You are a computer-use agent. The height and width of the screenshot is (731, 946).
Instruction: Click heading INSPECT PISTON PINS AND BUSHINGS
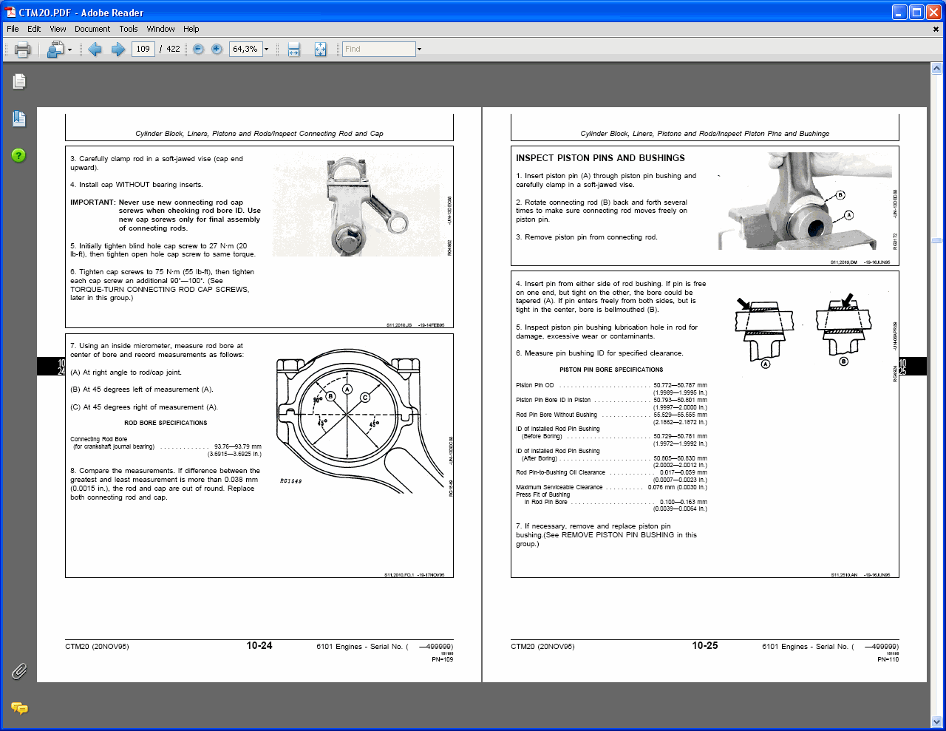click(600, 158)
